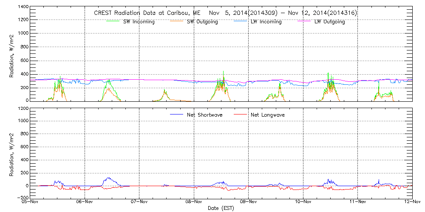Click the SW Outgoing legend label
This screenshot has height=212, width=425.
pos(202,22)
